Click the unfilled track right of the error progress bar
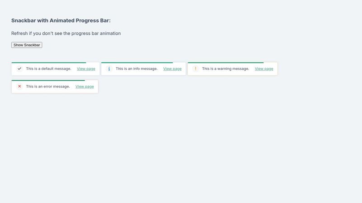The height and width of the screenshot is (203, 362). (x=91, y=80)
